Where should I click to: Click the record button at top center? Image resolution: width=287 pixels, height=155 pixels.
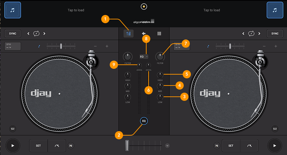click(144, 6)
